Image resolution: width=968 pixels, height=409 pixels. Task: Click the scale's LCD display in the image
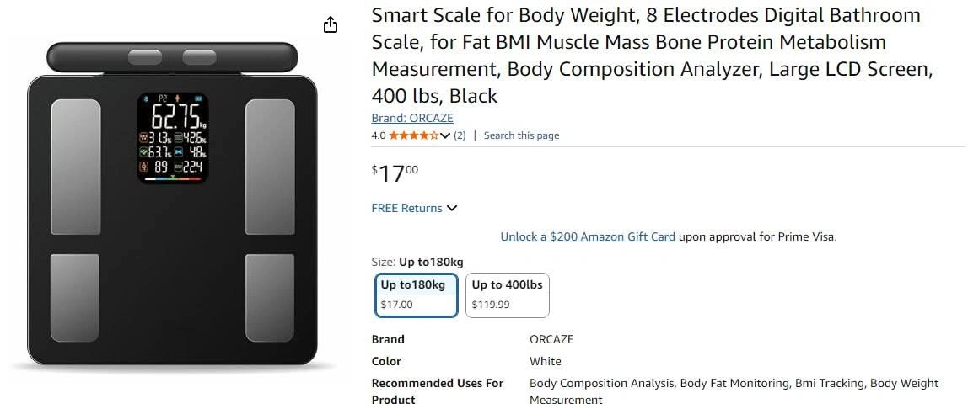(172, 138)
